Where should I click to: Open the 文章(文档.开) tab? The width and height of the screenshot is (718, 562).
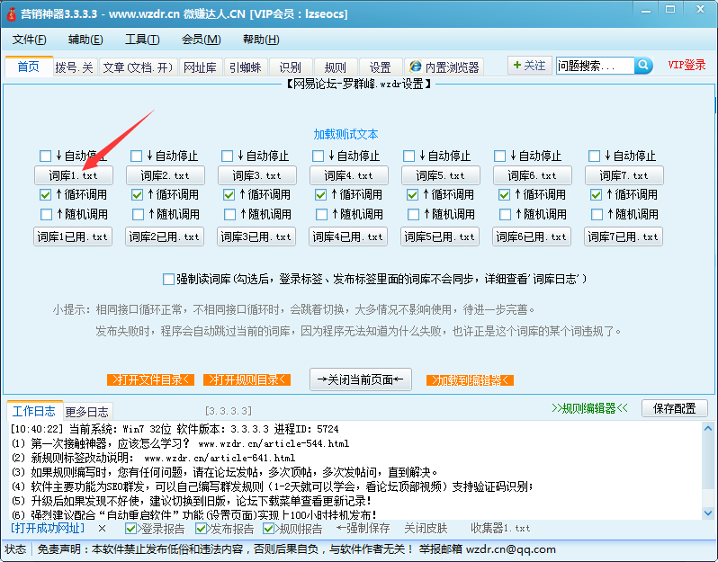[138, 67]
